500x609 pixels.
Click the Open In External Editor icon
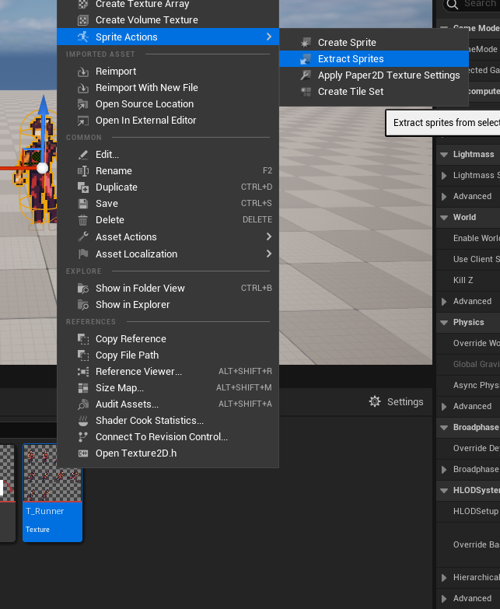pos(83,121)
